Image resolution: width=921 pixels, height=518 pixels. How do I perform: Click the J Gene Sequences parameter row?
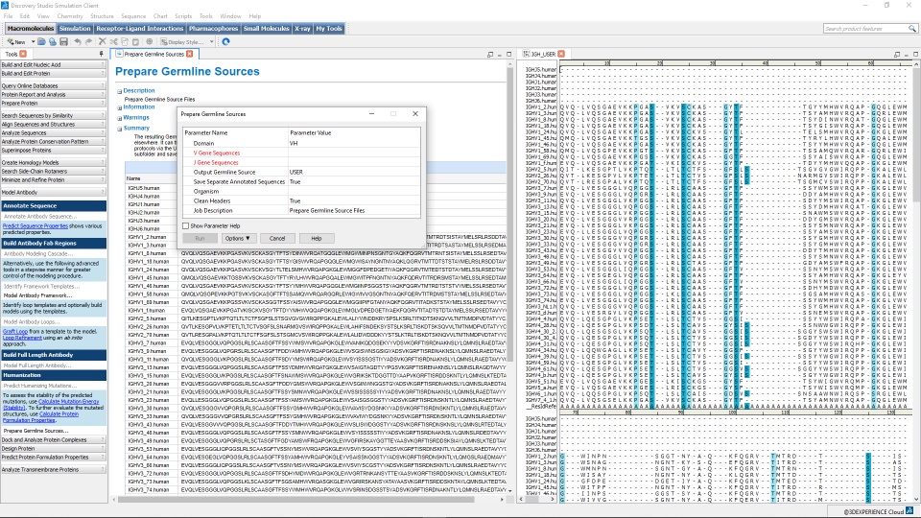pyautogui.click(x=301, y=163)
